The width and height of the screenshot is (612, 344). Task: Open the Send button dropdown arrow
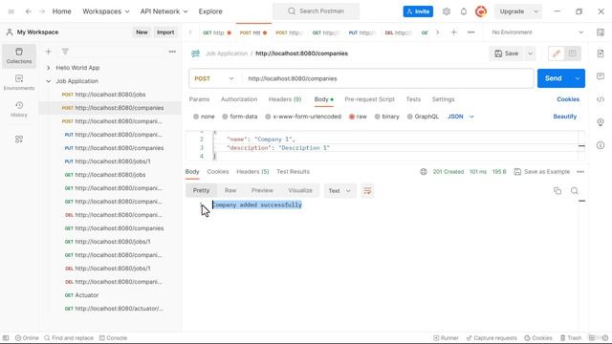pos(578,78)
